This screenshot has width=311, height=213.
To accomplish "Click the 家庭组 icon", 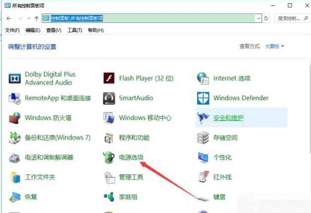I will [x=109, y=197].
